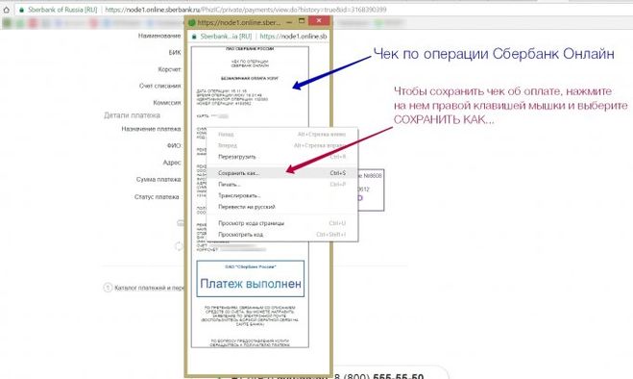Select 'Транслировать...' context menu entry

(281, 195)
